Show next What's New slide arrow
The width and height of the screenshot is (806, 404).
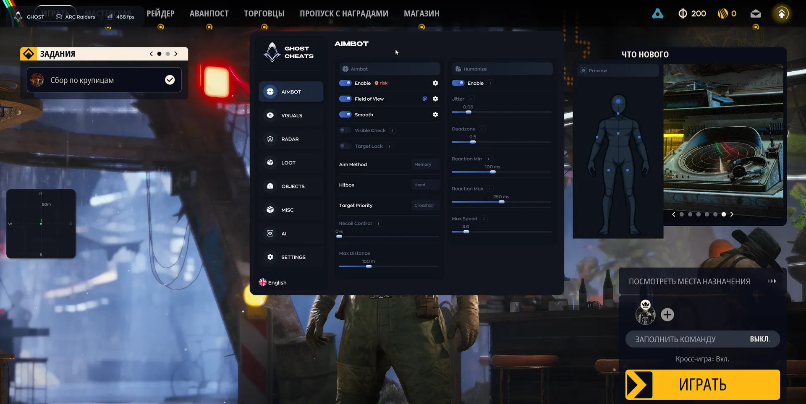pyautogui.click(x=732, y=214)
